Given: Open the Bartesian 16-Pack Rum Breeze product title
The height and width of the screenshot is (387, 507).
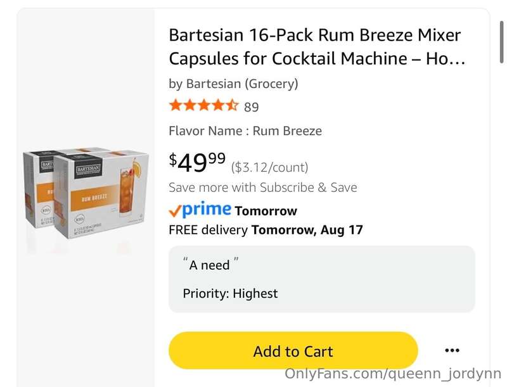Looking at the screenshot, I should [317, 47].
